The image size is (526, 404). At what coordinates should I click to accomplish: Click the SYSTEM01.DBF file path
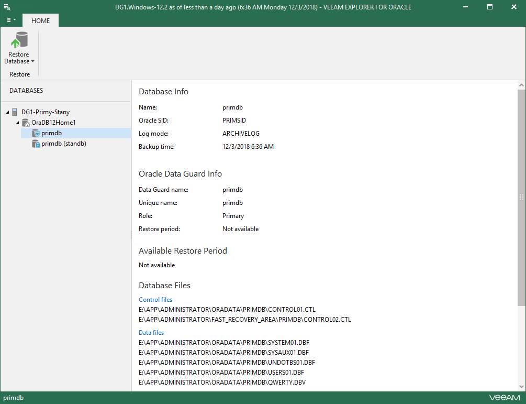point(224,343)
